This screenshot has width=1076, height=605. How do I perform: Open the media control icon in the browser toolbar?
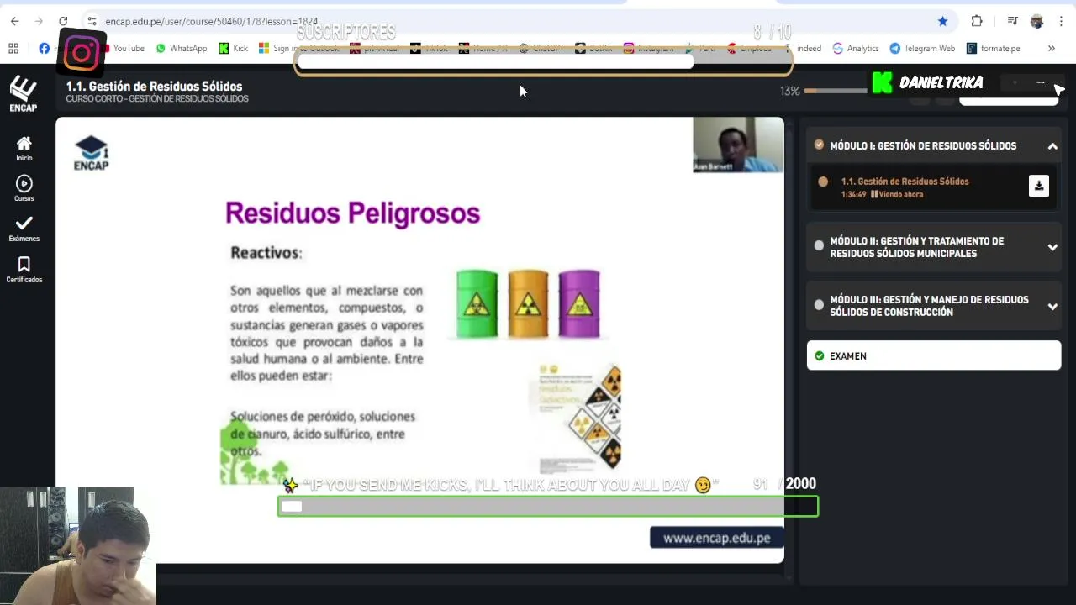pyautogui.click(x=1013, y=21)
